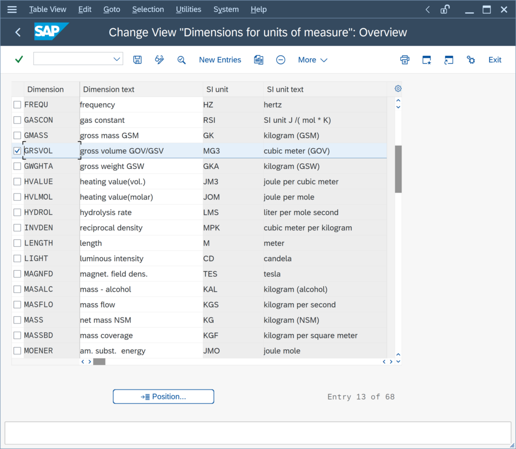The width and height of the screenshot is (516, 449).
Task: Toggle display/change mode pencil icon
Action: tap(159, 59)
